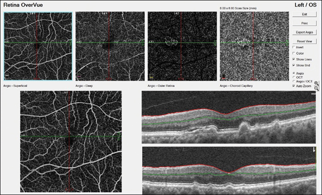The image size is (322, 195).
Task: Click the 'Retina OverVue' title text
Action: click(23, 5)
